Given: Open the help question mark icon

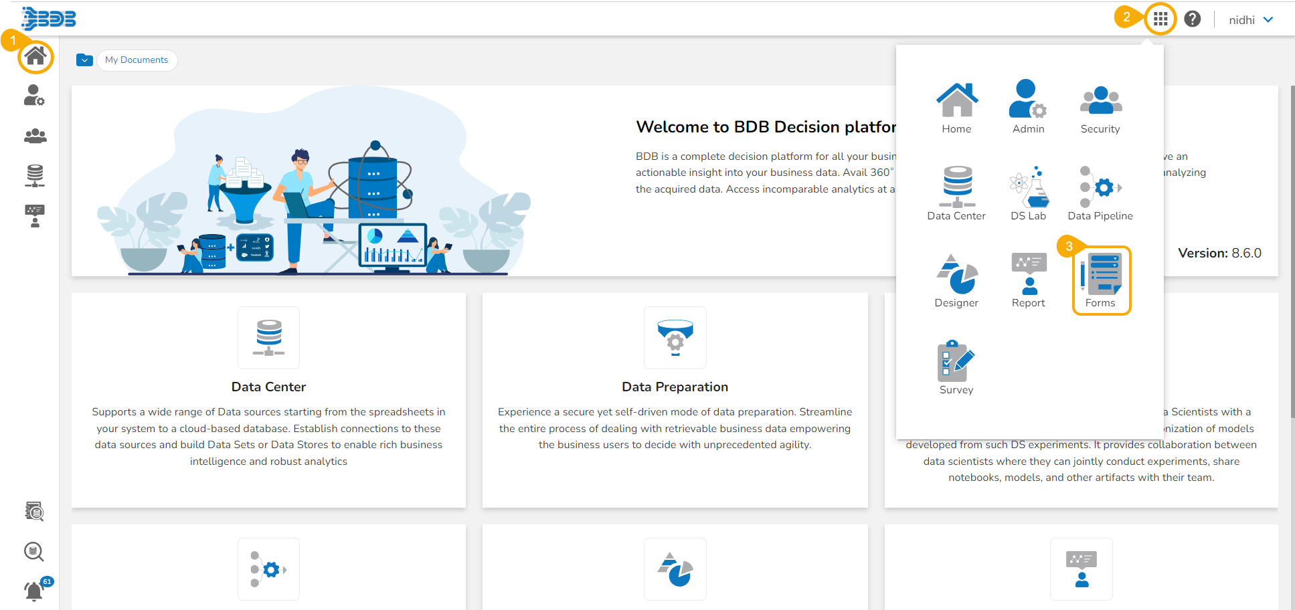Looking at the screenshot, I should coord(1192,19).
